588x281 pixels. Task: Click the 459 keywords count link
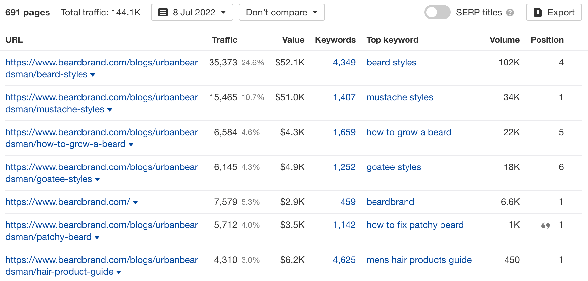[348, 202]
